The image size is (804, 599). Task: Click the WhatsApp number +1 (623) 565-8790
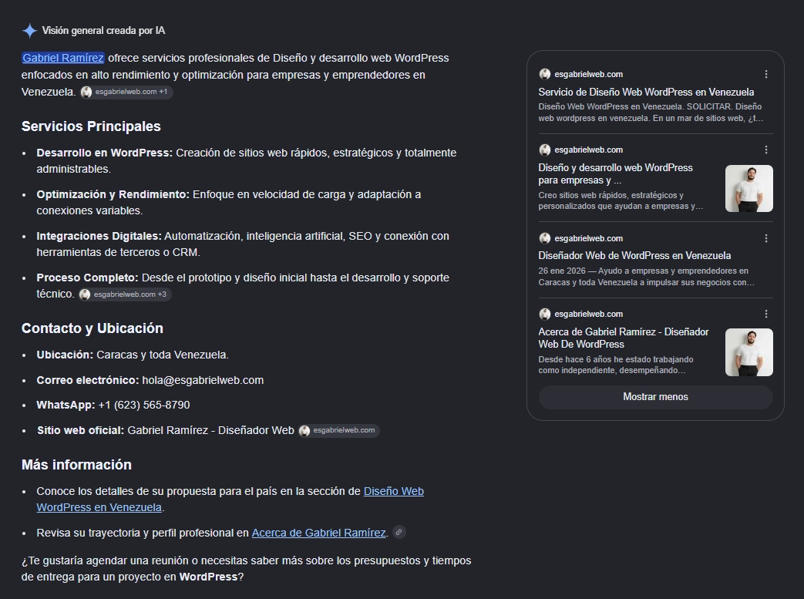point(143,406)
